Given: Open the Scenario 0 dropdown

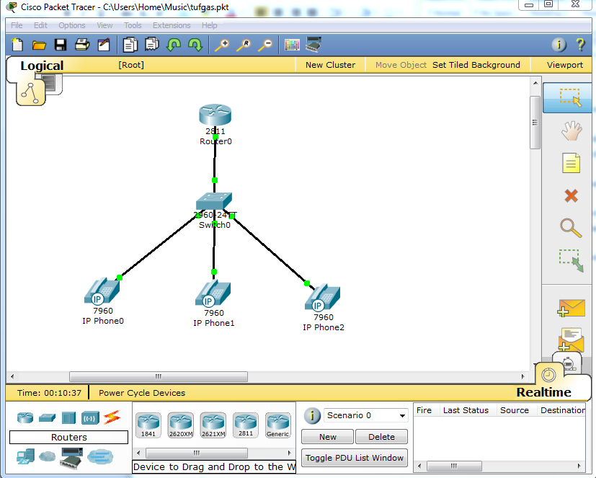Looking at the screenshot, I should pos(365,415).
